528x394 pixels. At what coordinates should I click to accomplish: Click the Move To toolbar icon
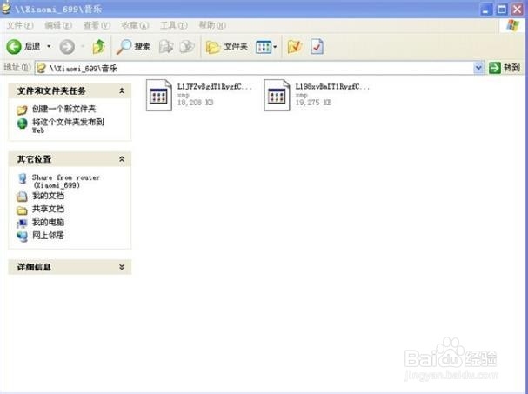[166, 46]
